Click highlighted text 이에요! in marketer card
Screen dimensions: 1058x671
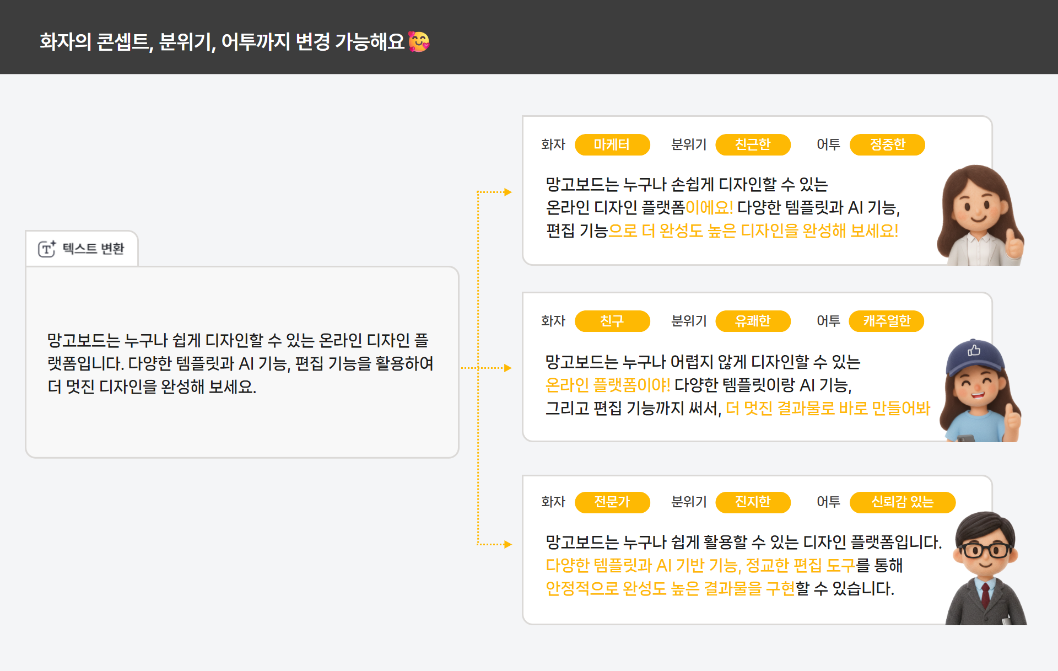pyautogui.click(x=709, y=207)
